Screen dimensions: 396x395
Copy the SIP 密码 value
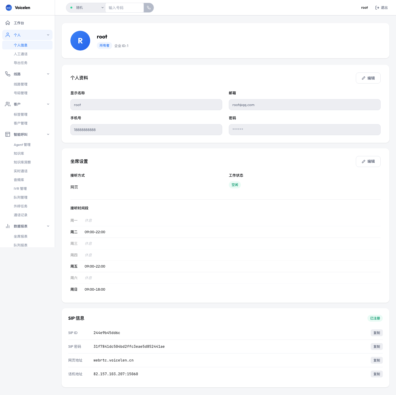(x=376, y=347)
